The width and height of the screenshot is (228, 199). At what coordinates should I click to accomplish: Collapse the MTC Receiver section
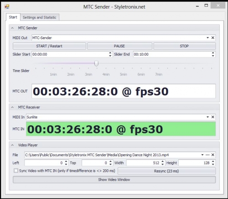coord(12,107)
